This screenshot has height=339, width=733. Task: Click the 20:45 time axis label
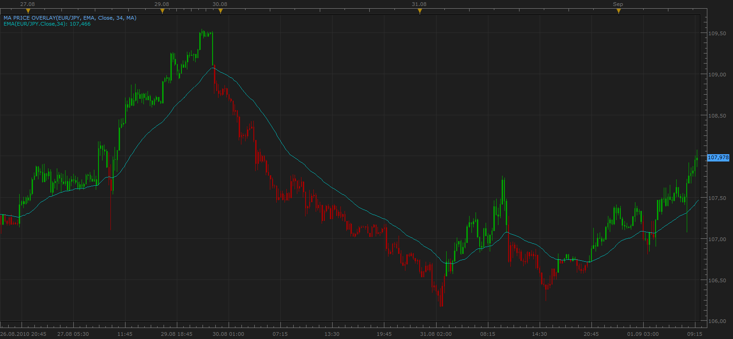click(x=591, y=334)
